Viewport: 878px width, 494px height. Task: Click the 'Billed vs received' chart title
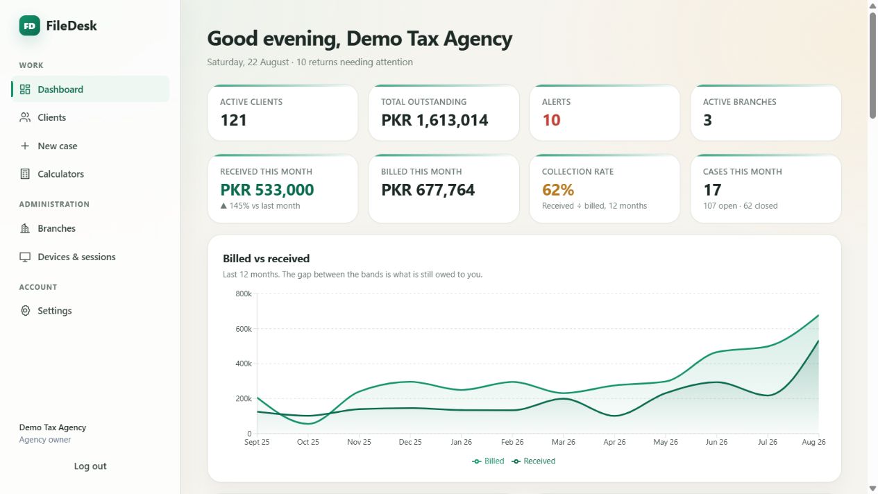coord(266,259)
